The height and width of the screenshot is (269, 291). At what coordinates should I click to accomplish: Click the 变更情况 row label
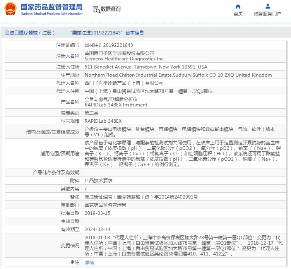point(70,246)
